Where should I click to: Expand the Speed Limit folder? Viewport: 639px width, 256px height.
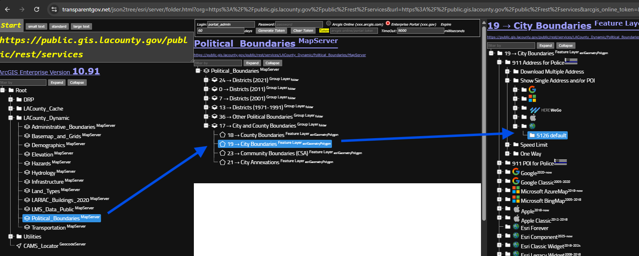point(507,145)
